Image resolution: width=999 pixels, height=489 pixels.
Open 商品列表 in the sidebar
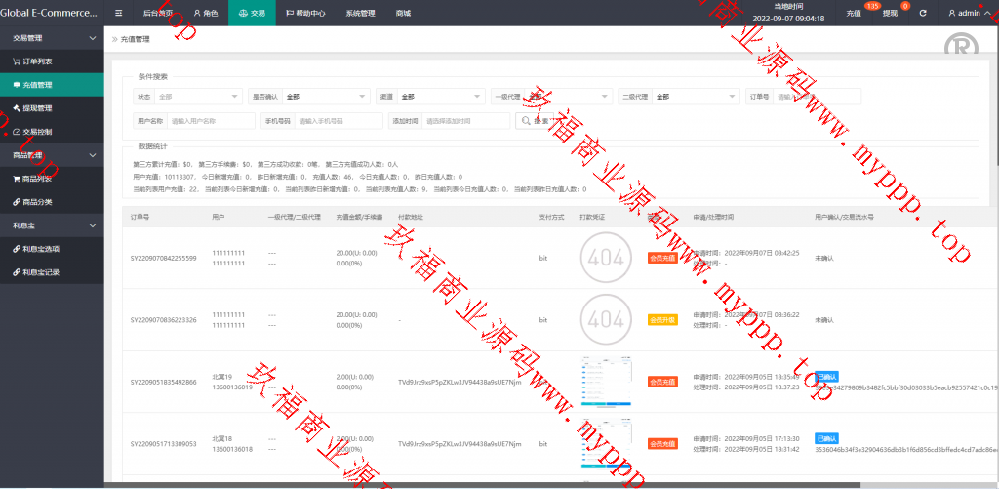pyautogui.click(x=37, y=179)
